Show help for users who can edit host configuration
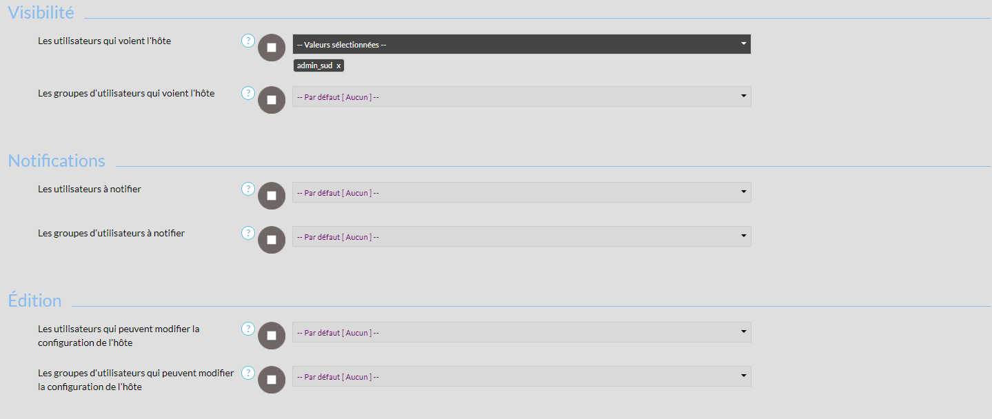Image resolution: width=992 pixels, height=419 pixels. 248,329
